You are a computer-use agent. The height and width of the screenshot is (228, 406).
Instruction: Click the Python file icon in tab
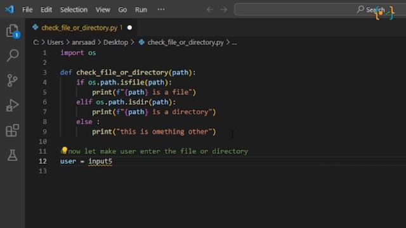pyautogui.click(x=36, y=27)
